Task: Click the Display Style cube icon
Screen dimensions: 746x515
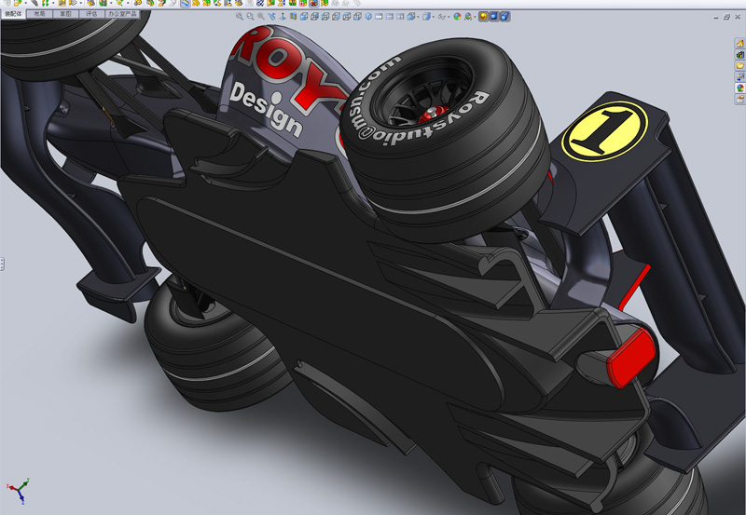Action: (x=427, y=17)
